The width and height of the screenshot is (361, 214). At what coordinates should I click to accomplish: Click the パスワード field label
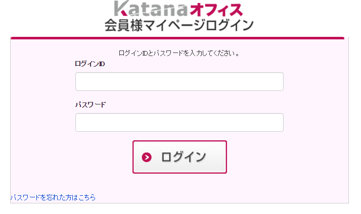point(91,105)
